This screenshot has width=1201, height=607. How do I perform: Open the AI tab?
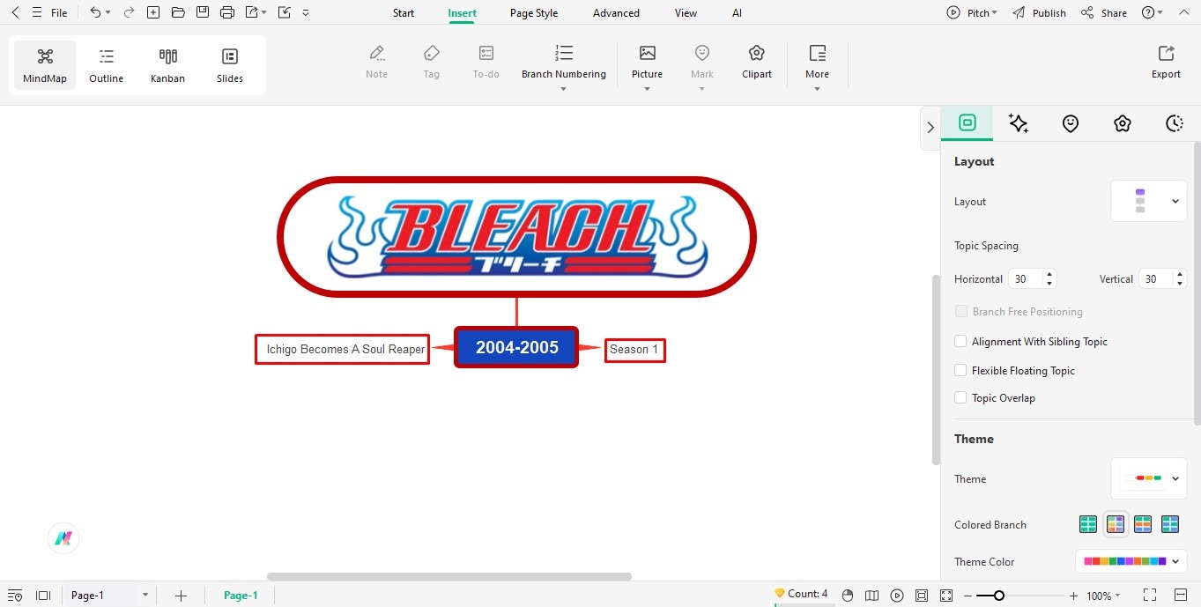[738, 13]
